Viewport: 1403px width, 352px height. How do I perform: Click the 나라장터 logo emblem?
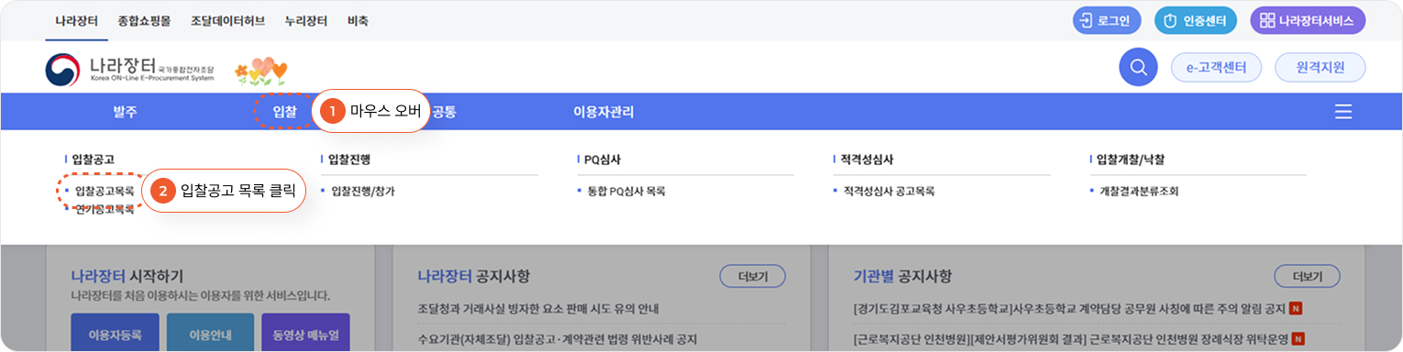62,69
